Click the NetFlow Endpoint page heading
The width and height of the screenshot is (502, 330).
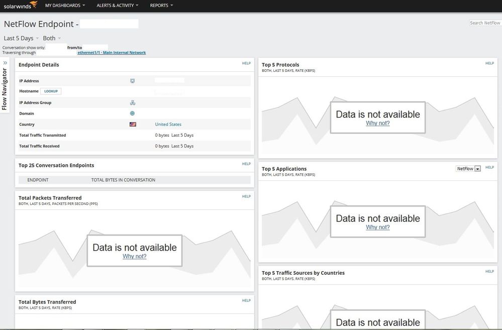click(41, 24)
